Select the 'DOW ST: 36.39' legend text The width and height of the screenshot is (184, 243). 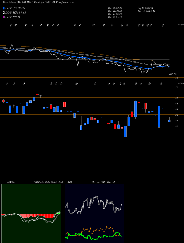point(15,8)
